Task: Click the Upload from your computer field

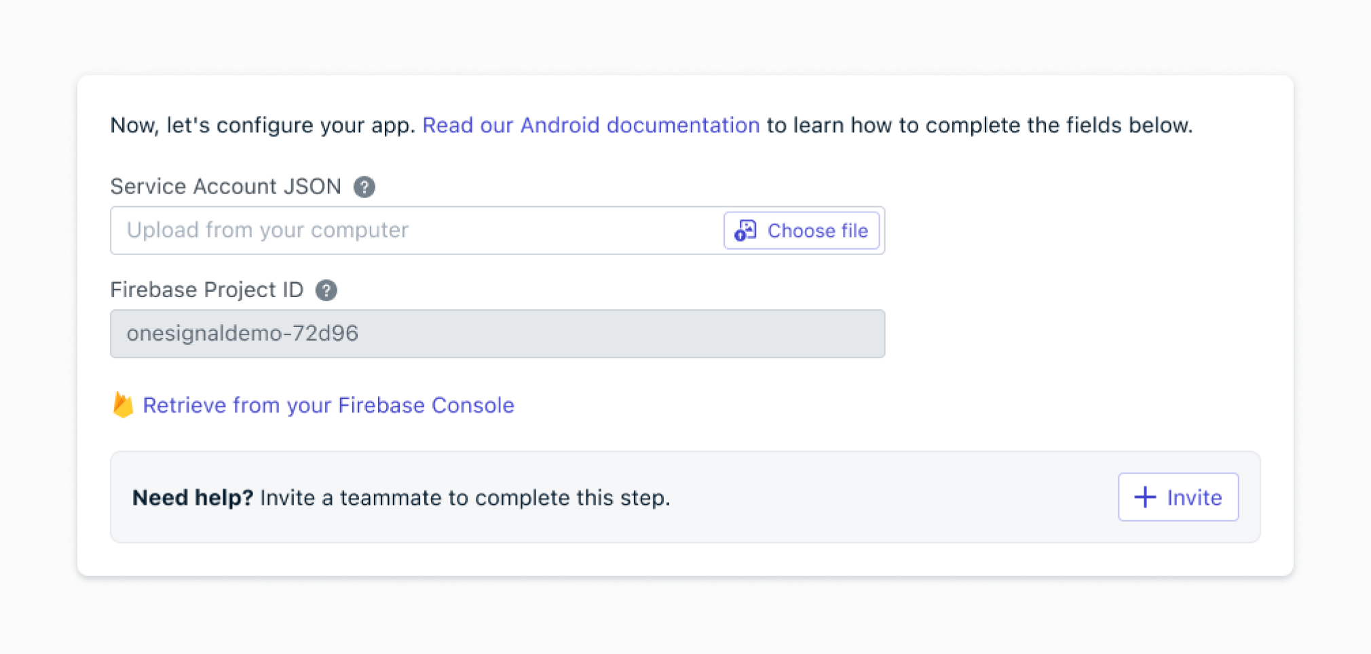Action: tap(415, 231)
